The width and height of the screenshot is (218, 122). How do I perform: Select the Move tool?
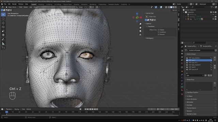(3, 23)
